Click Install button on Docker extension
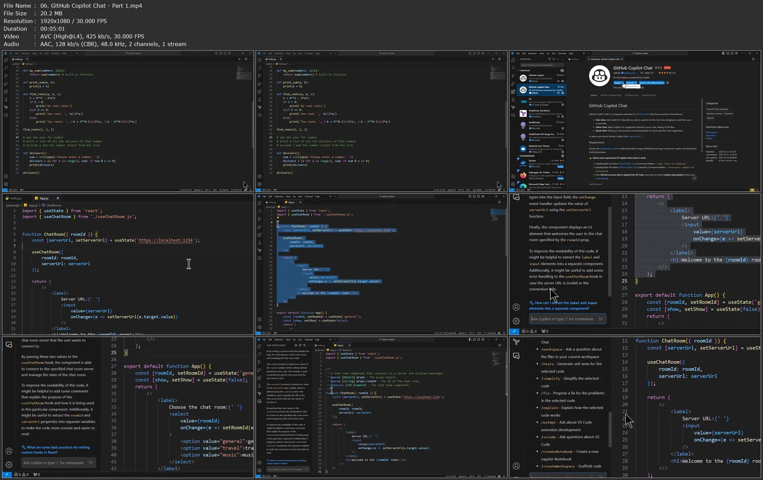The width and height of the screenshot is (763, 480). [560, 166]
